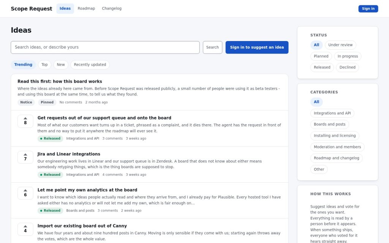Filter by Planned status
389x243 pixels.
point(321,56)
